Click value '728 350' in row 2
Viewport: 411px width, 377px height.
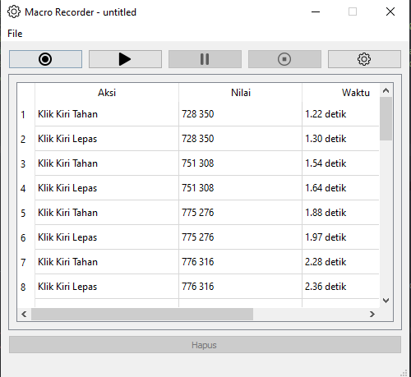(x=198, y=139)
